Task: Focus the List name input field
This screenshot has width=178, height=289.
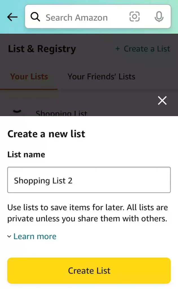Action: click(x=89, y=180)
